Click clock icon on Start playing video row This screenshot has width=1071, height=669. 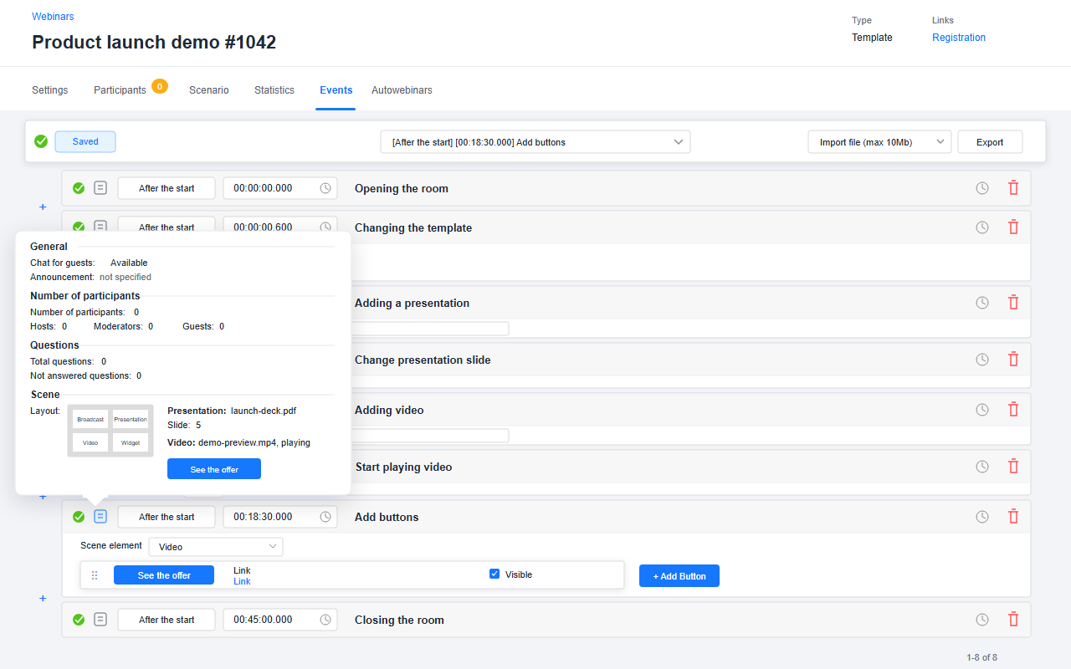click(x=982, y=467)
